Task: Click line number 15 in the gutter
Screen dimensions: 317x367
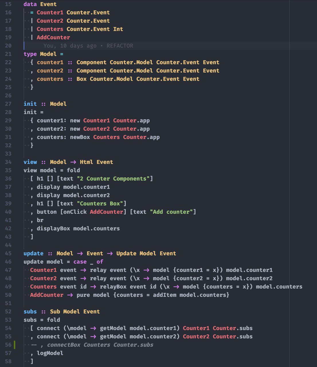Action: 8,4
